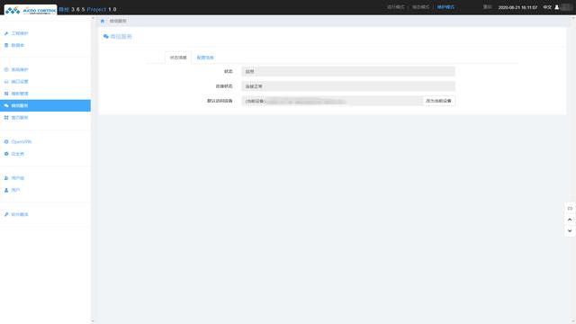576x324 pixels.
Task: Open the 中文 language selector
Action: click(547, 7)
